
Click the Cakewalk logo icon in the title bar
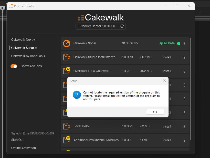(11, 6)
